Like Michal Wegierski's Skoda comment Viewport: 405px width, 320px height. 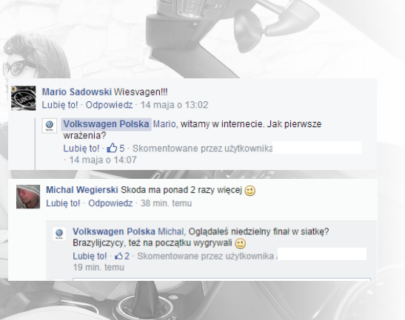63,203
